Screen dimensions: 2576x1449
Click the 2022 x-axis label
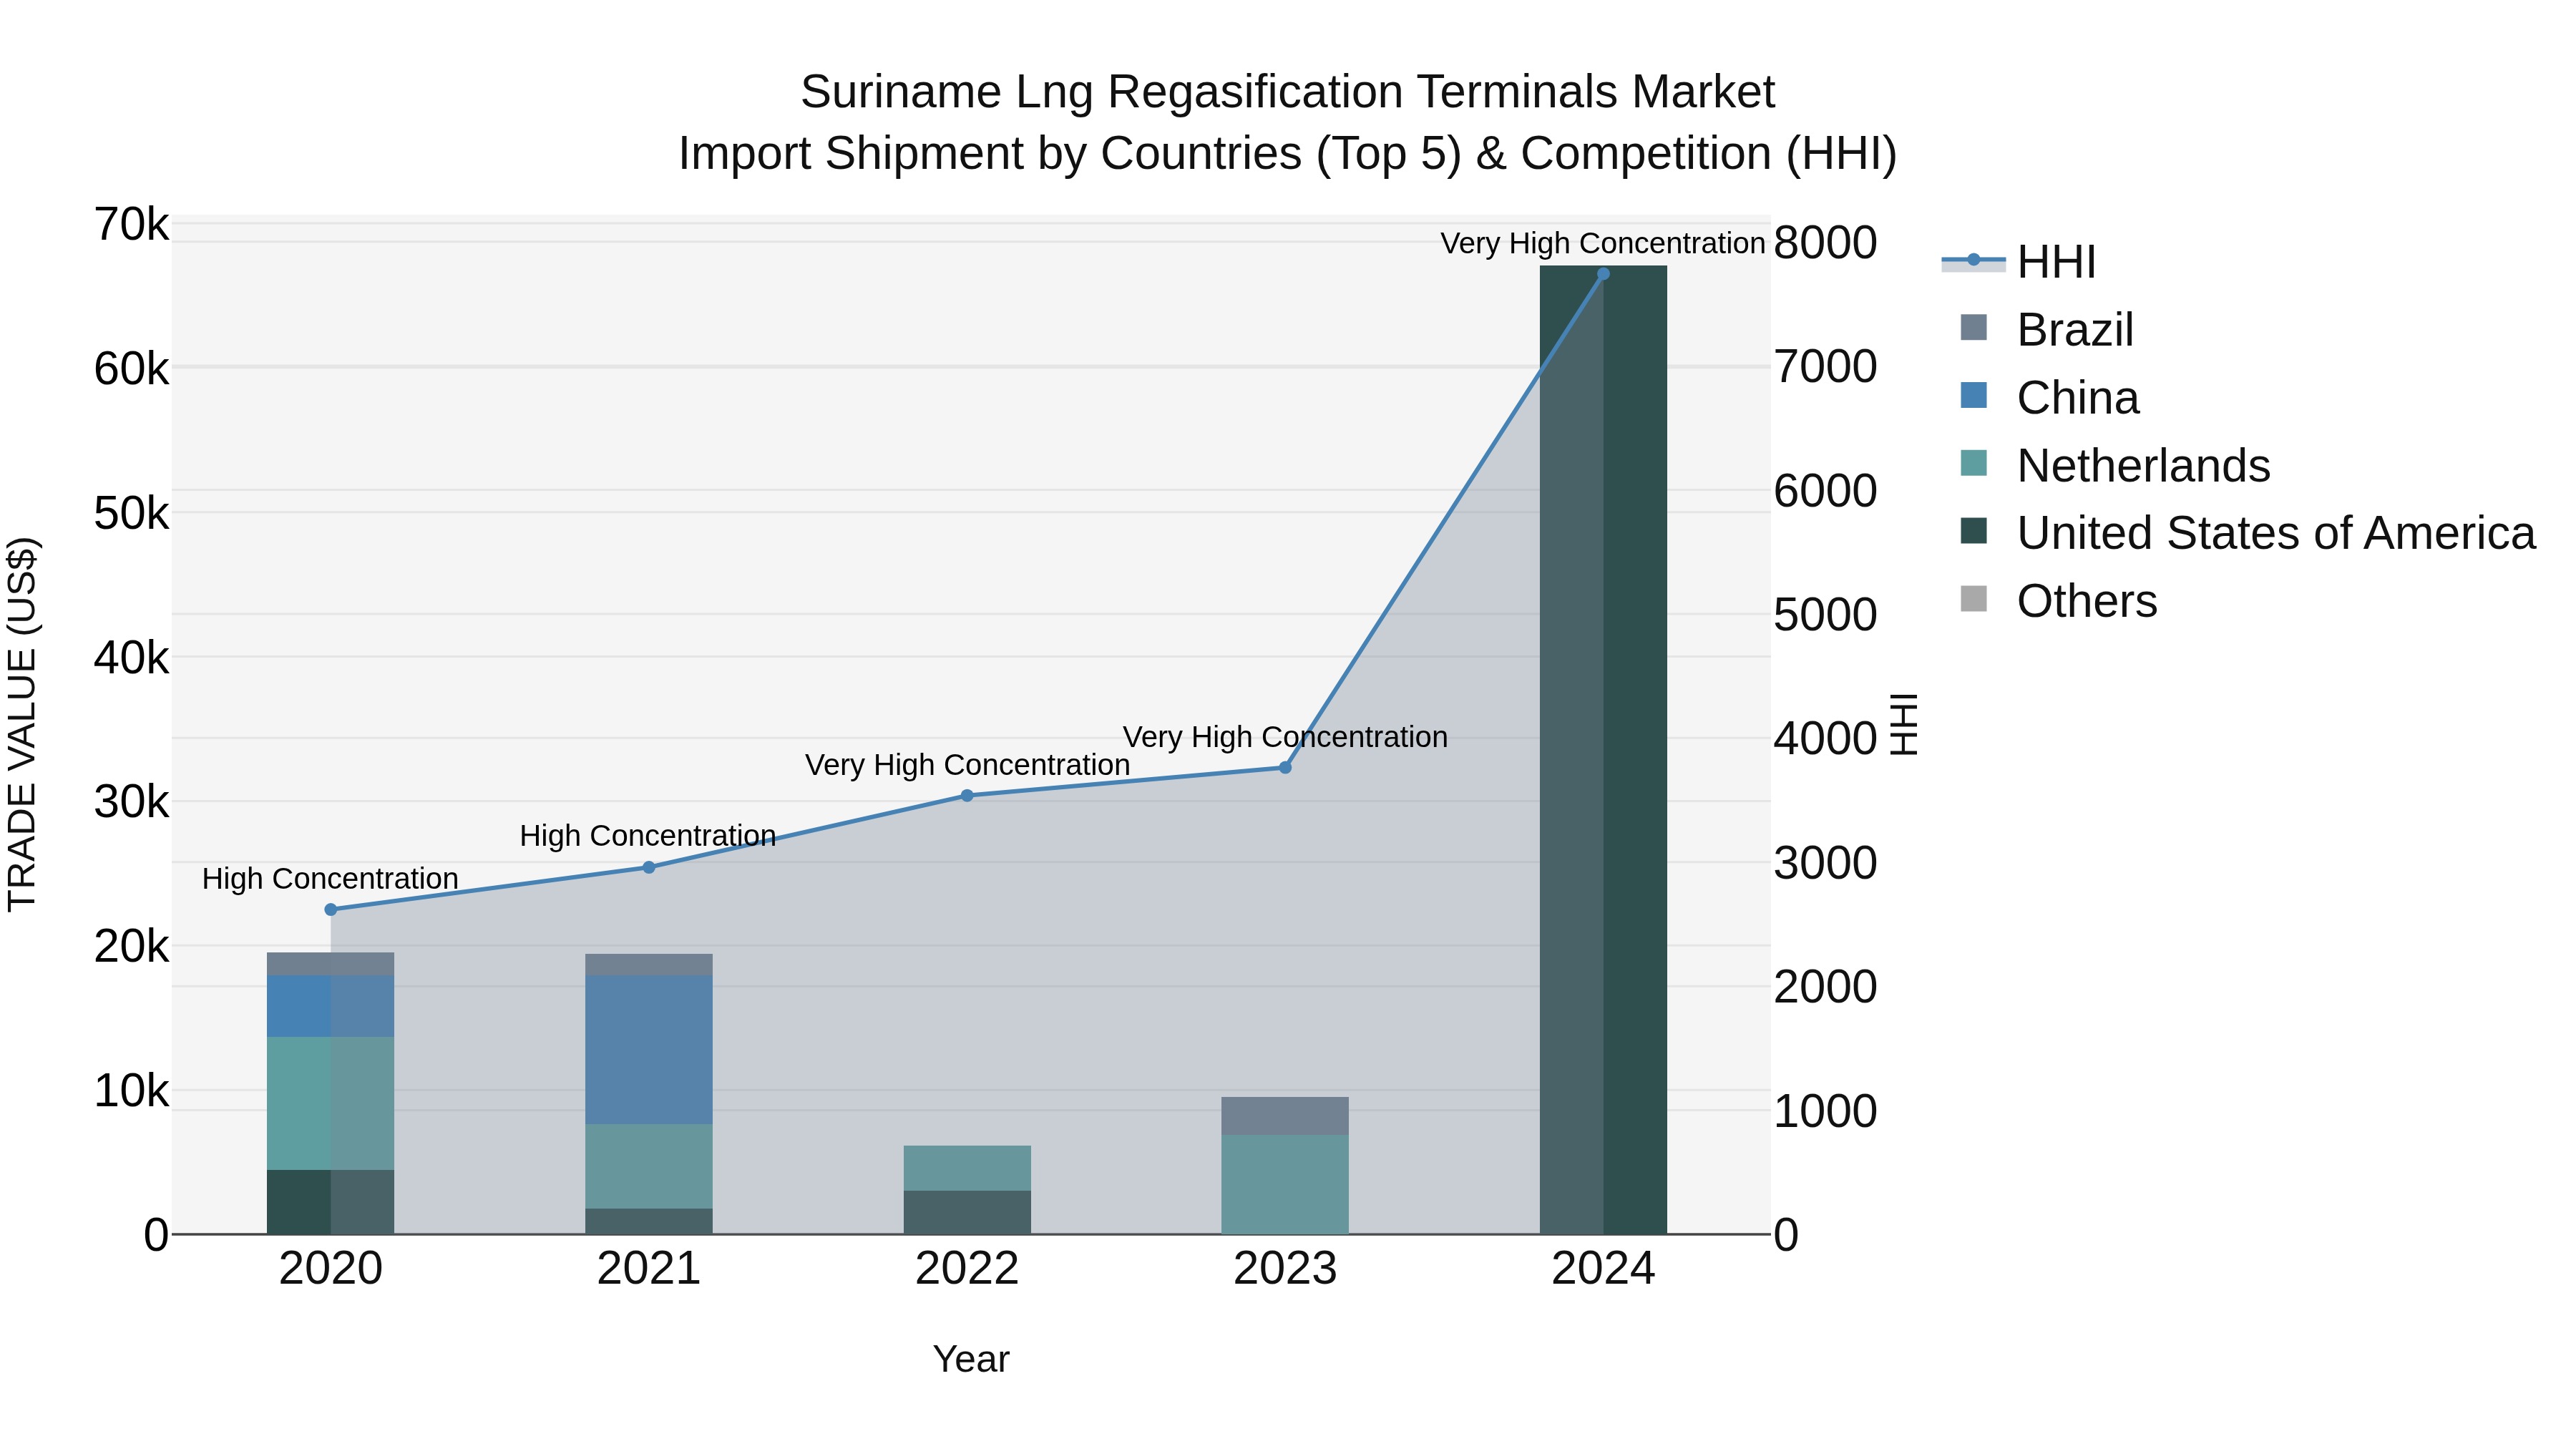coord(967,1269)
